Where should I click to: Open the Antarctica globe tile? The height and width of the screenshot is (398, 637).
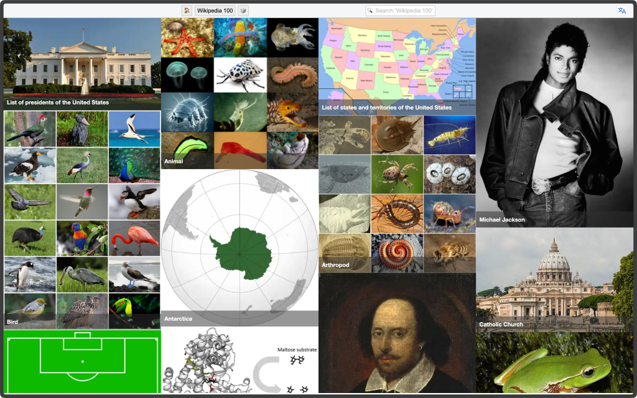239,248
